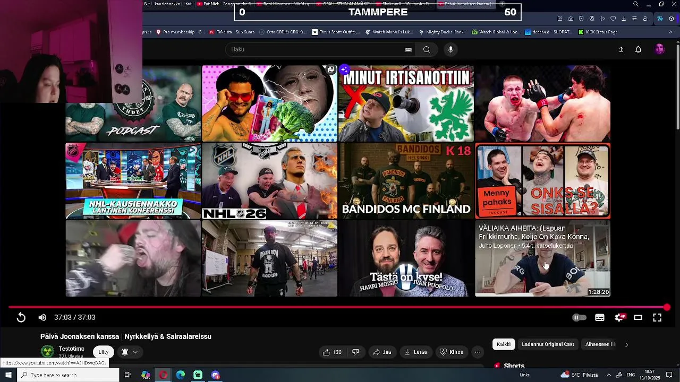Viewport: 680px width, 382px height.
Task: Open the Minut irtisanottiin video thumbnail
Action: tap(406, 103)
